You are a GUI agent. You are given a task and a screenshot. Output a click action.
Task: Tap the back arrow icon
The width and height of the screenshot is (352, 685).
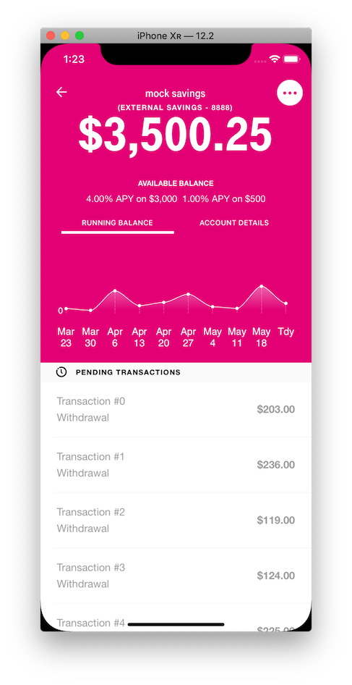click(61, 92)
